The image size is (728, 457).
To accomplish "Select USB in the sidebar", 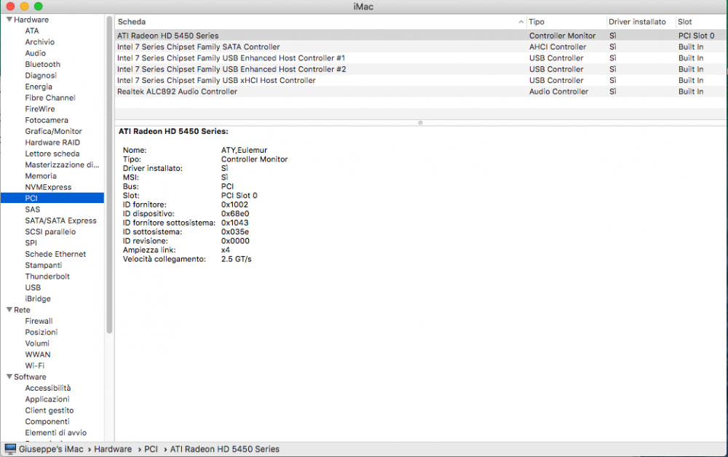I will (33, 287).
